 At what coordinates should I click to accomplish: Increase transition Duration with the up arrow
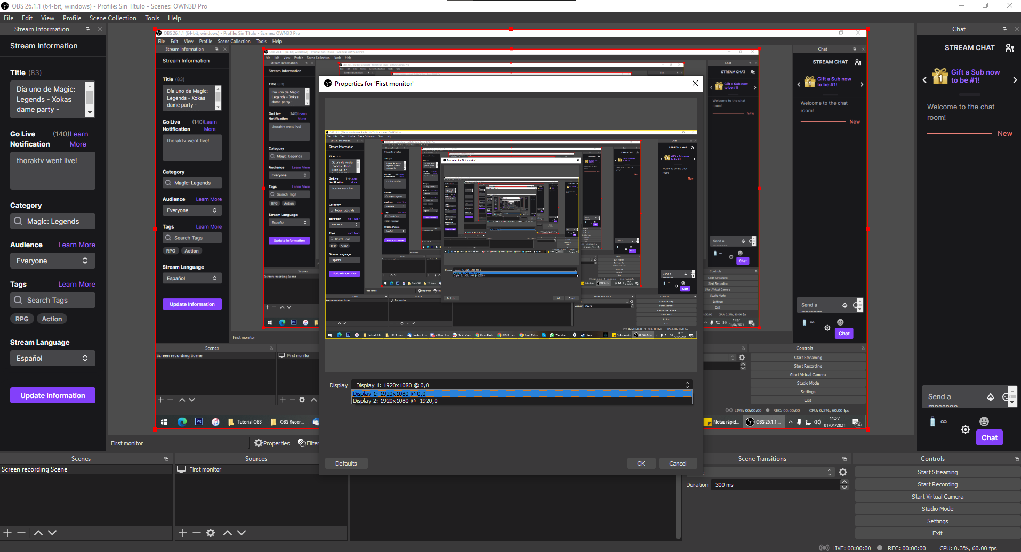844,482
